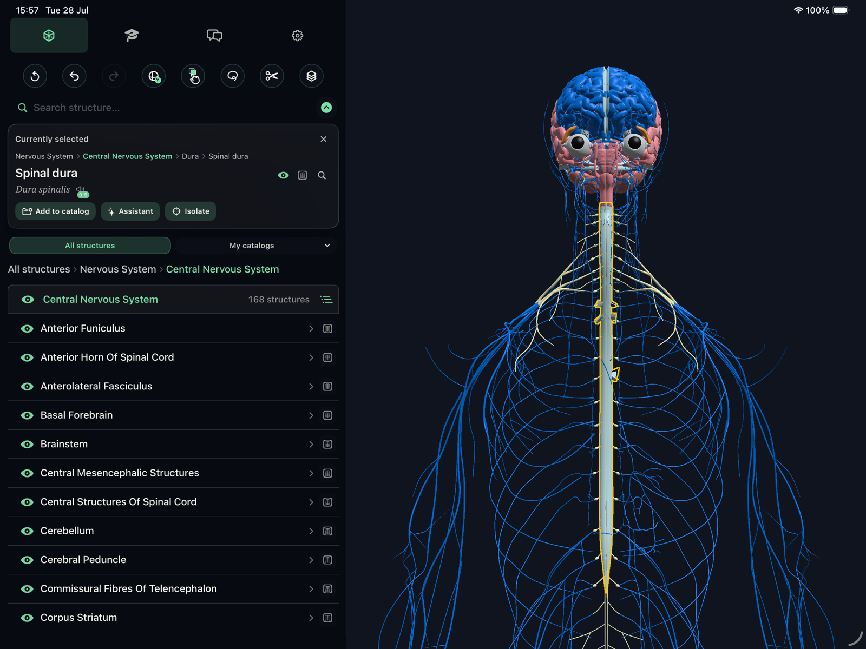Collapse panel with green up-chevron button
The height and width of the screenshot is (649, 866).
coord(326,108)
